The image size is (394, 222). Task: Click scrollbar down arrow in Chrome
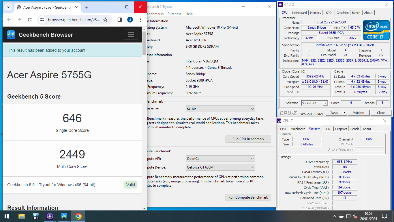[145, 208]
